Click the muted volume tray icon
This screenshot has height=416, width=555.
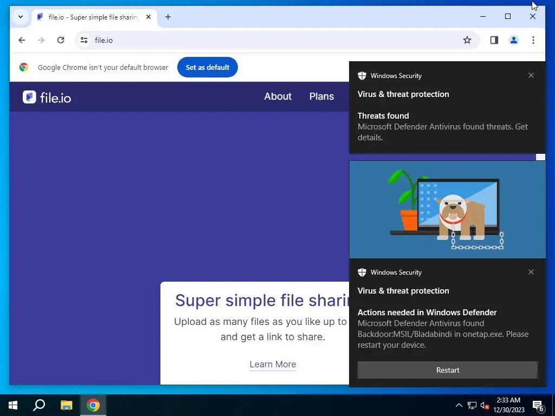coord(485,405)
